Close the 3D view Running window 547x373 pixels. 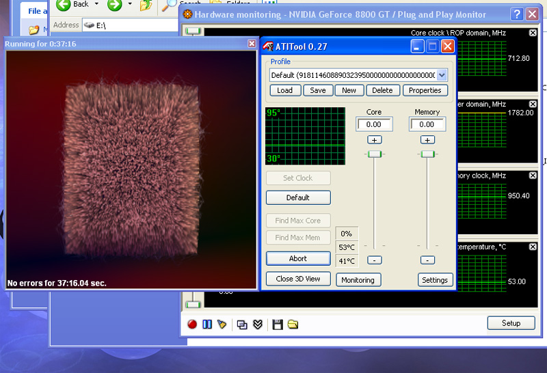click(252, 43)
